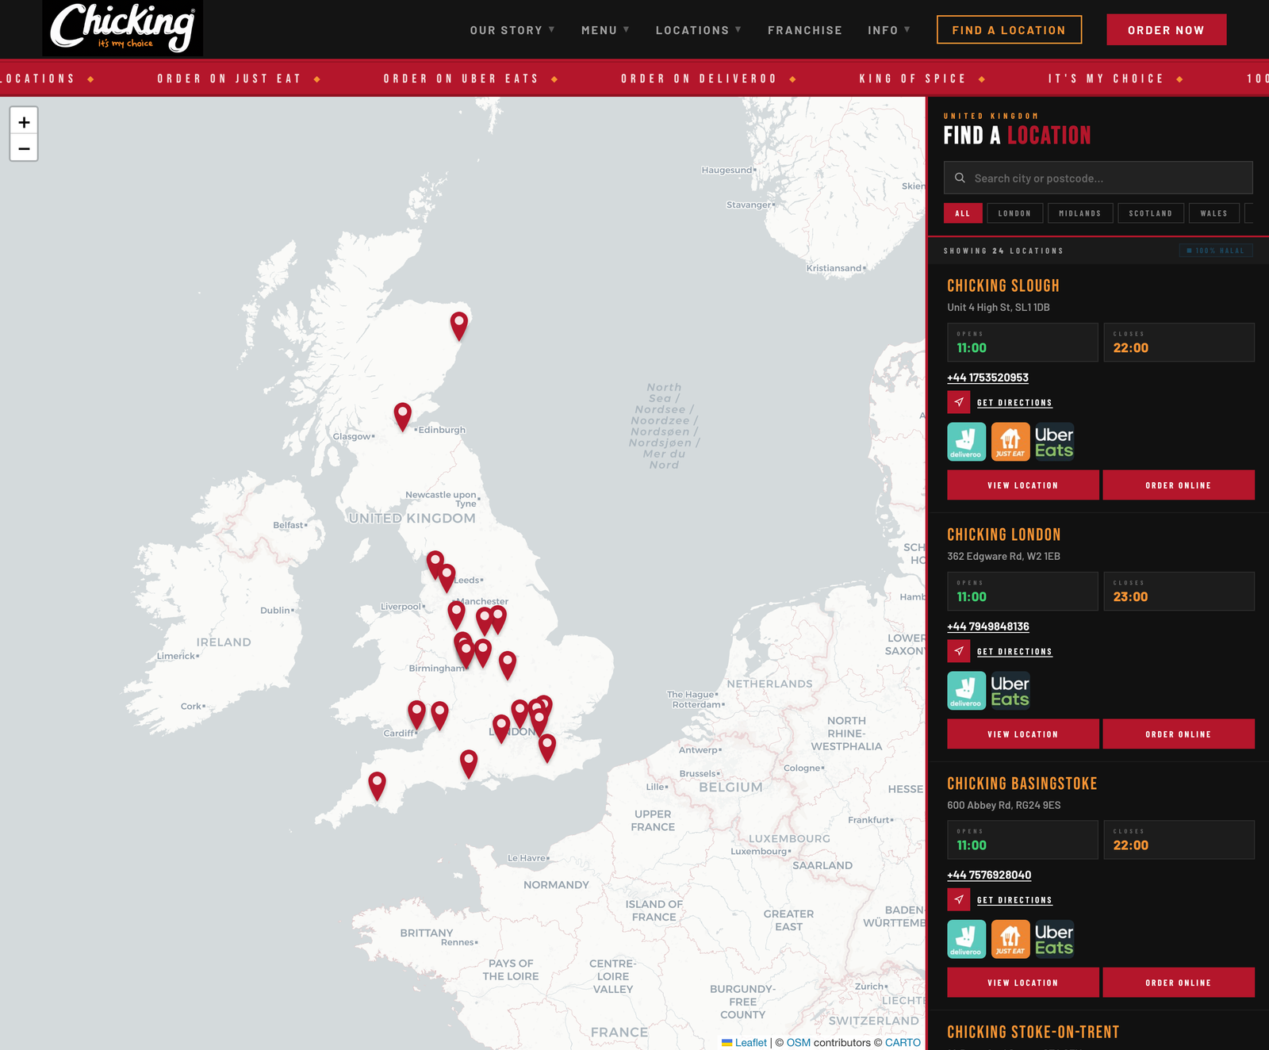The height and width of the screenshot is (1050, 1269).
Task: Call Chicking London at +44 7949848136
Action: tap(988, 627)
